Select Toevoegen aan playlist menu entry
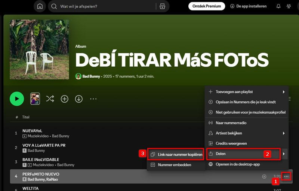The image size is (299, 191). [x=247, y=92]
